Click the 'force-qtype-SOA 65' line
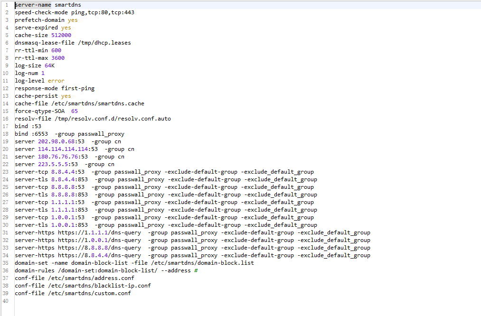This screenshot has width=481, height=316. 47,111
